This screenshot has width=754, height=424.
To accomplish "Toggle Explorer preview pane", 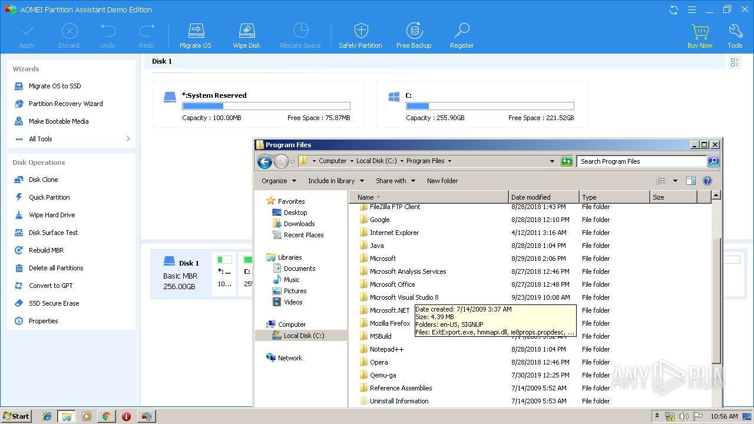I will [x=691, y=181].
